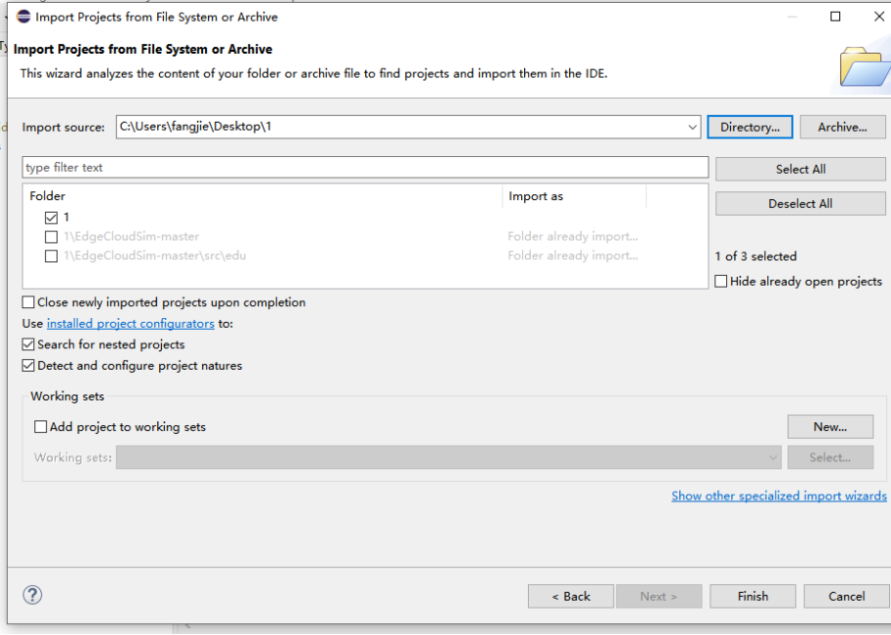The height and width of the screenshot is (635, 891).
Task: Click Select All button
Action: coord(800,169)
